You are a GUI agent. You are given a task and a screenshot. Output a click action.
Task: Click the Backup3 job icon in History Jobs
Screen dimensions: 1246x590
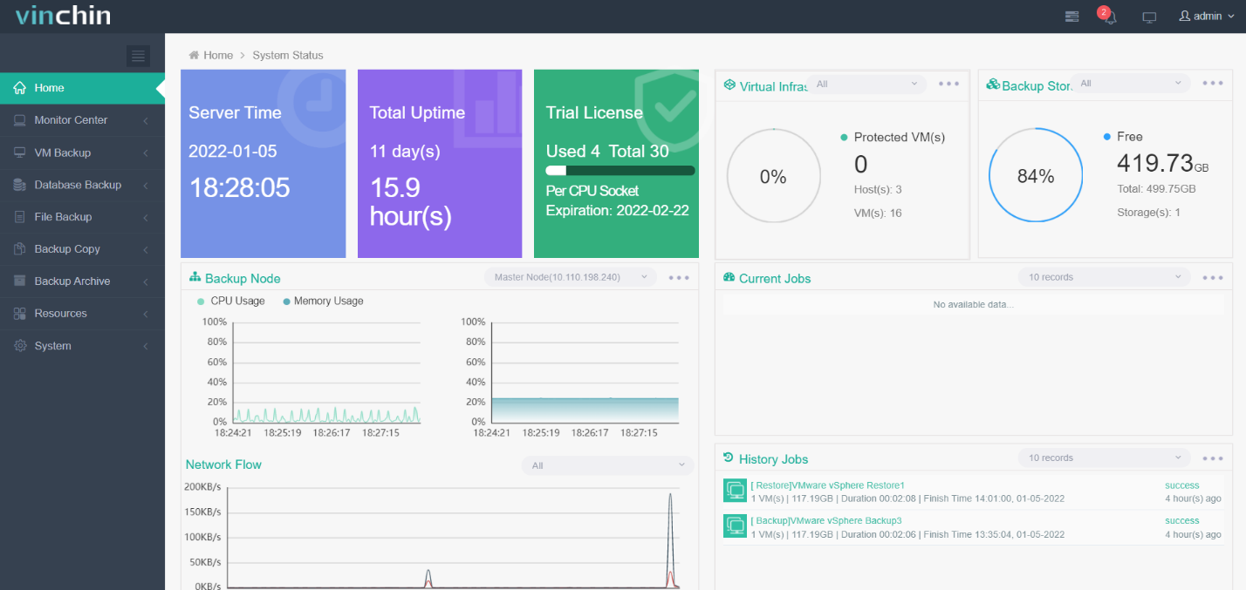click(735, 526)
